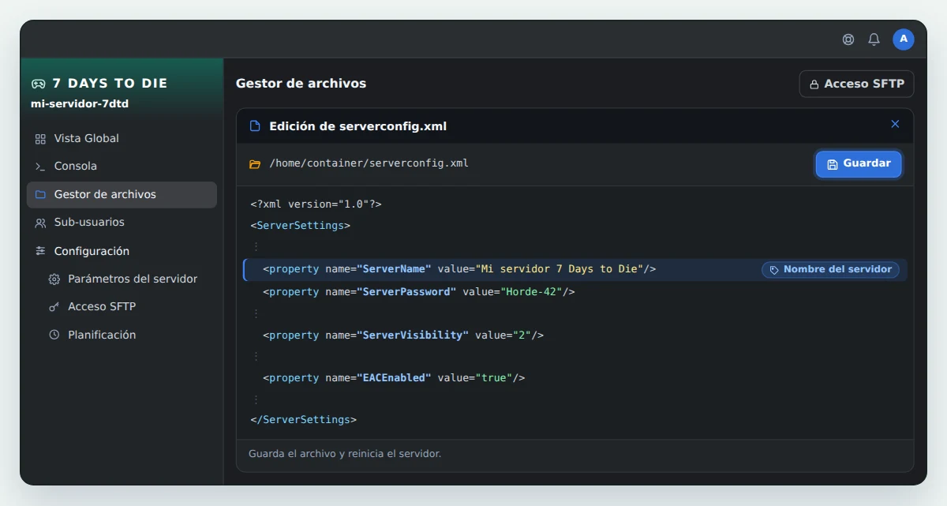The image size is (947, 506).
Task: Click the Edición de serverconfig.xml title
Action: 358,126
